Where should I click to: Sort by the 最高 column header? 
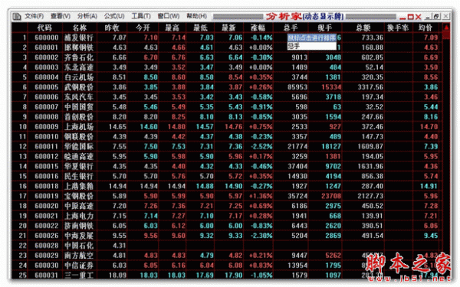coord(172,28)
